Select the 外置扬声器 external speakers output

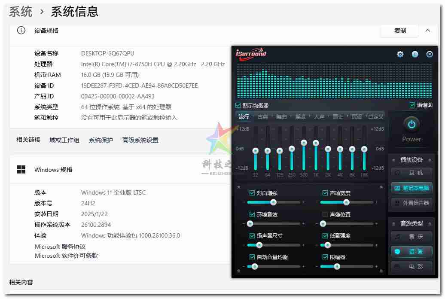[x=411, y=203]
